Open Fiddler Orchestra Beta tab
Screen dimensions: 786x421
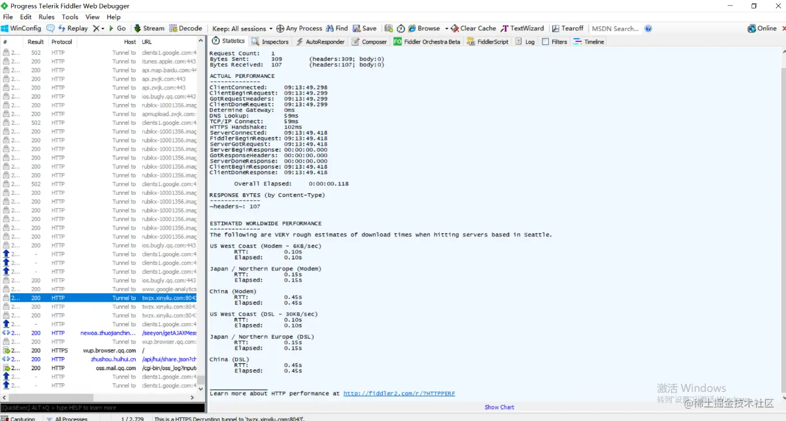click(x=427, y=42)
